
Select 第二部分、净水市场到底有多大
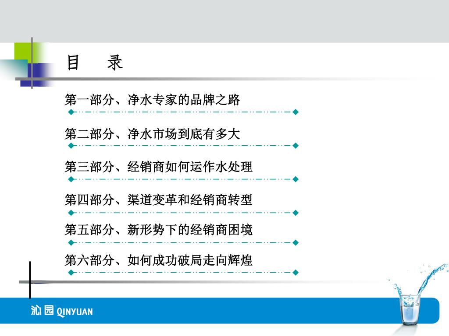click(152, 134)
